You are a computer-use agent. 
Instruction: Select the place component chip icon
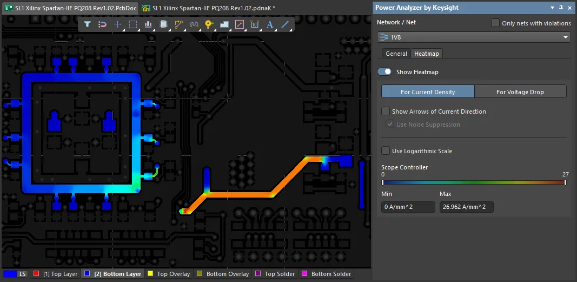164,24
